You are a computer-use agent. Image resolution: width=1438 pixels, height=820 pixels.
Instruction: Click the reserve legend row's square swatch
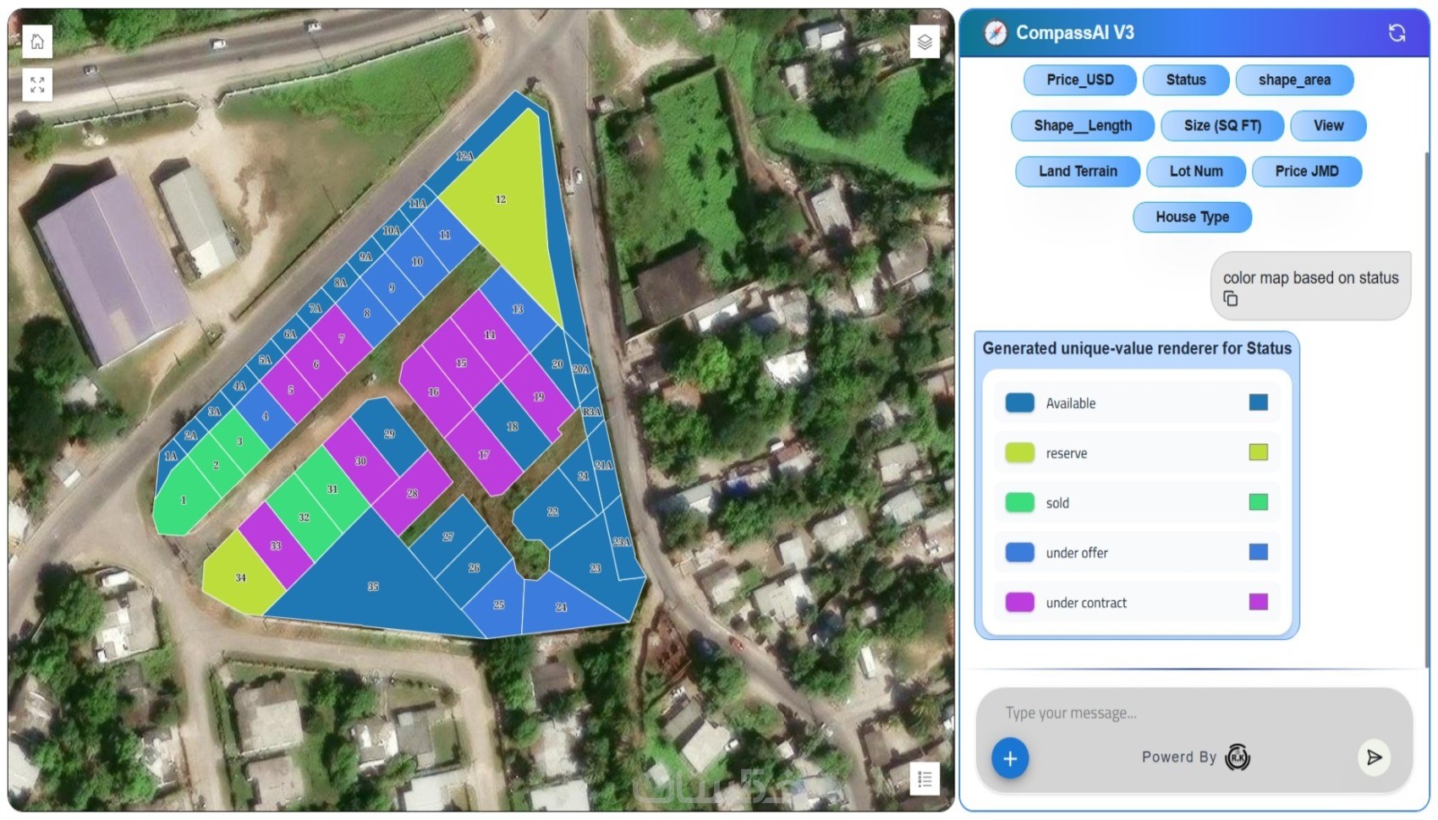tap(1259, 452)
